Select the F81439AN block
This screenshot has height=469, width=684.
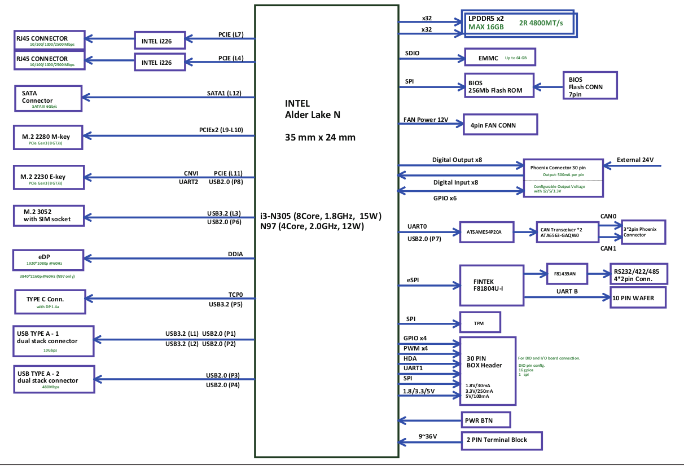tap(567, 274)
